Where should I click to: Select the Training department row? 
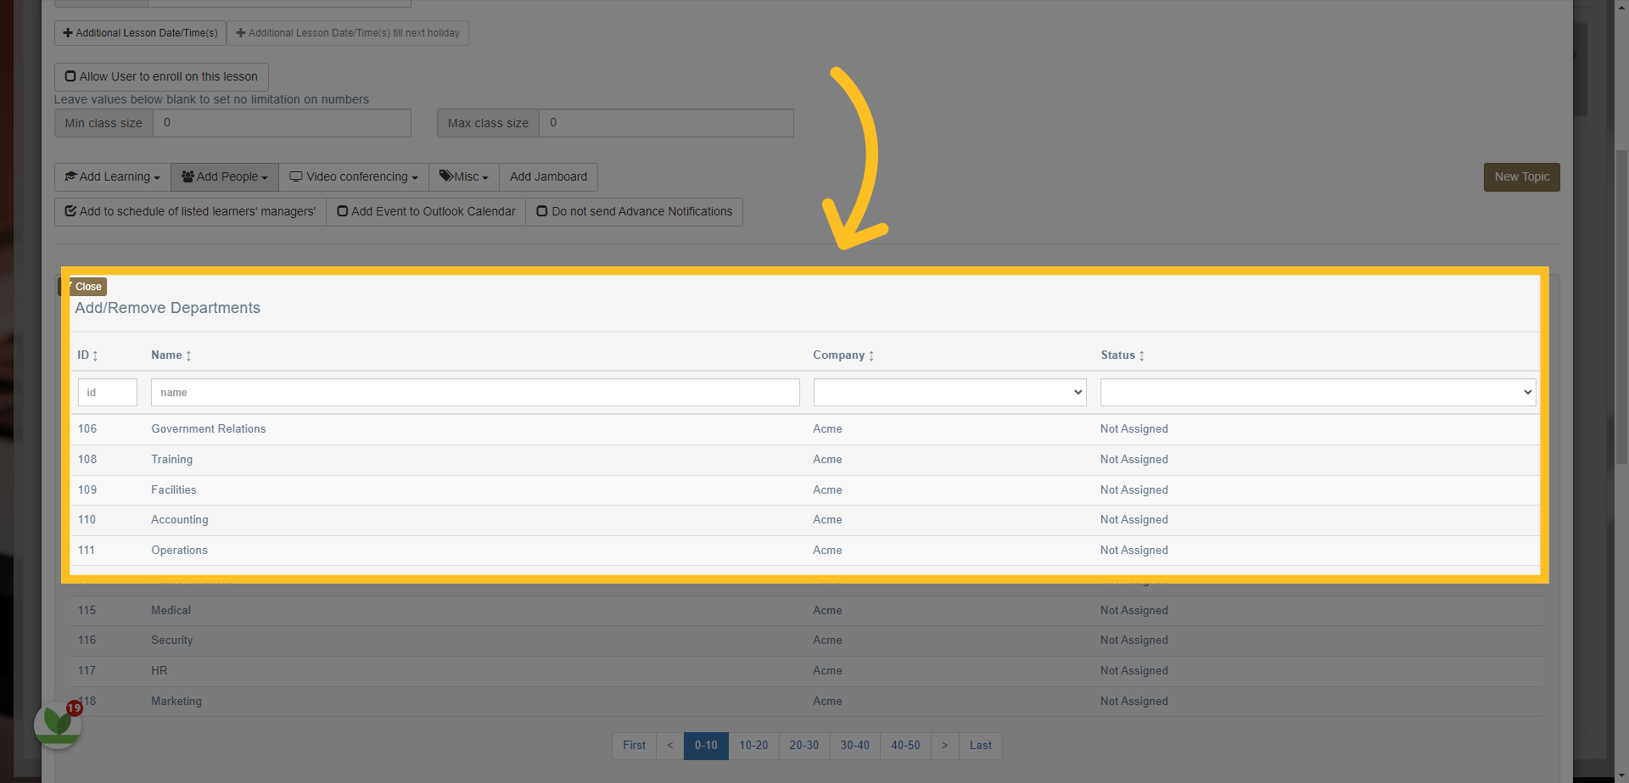coord(805,460)
